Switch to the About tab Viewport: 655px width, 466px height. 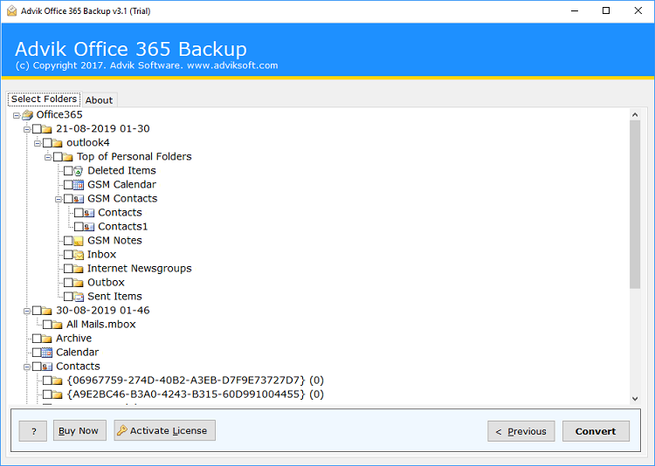coord(99,100)
